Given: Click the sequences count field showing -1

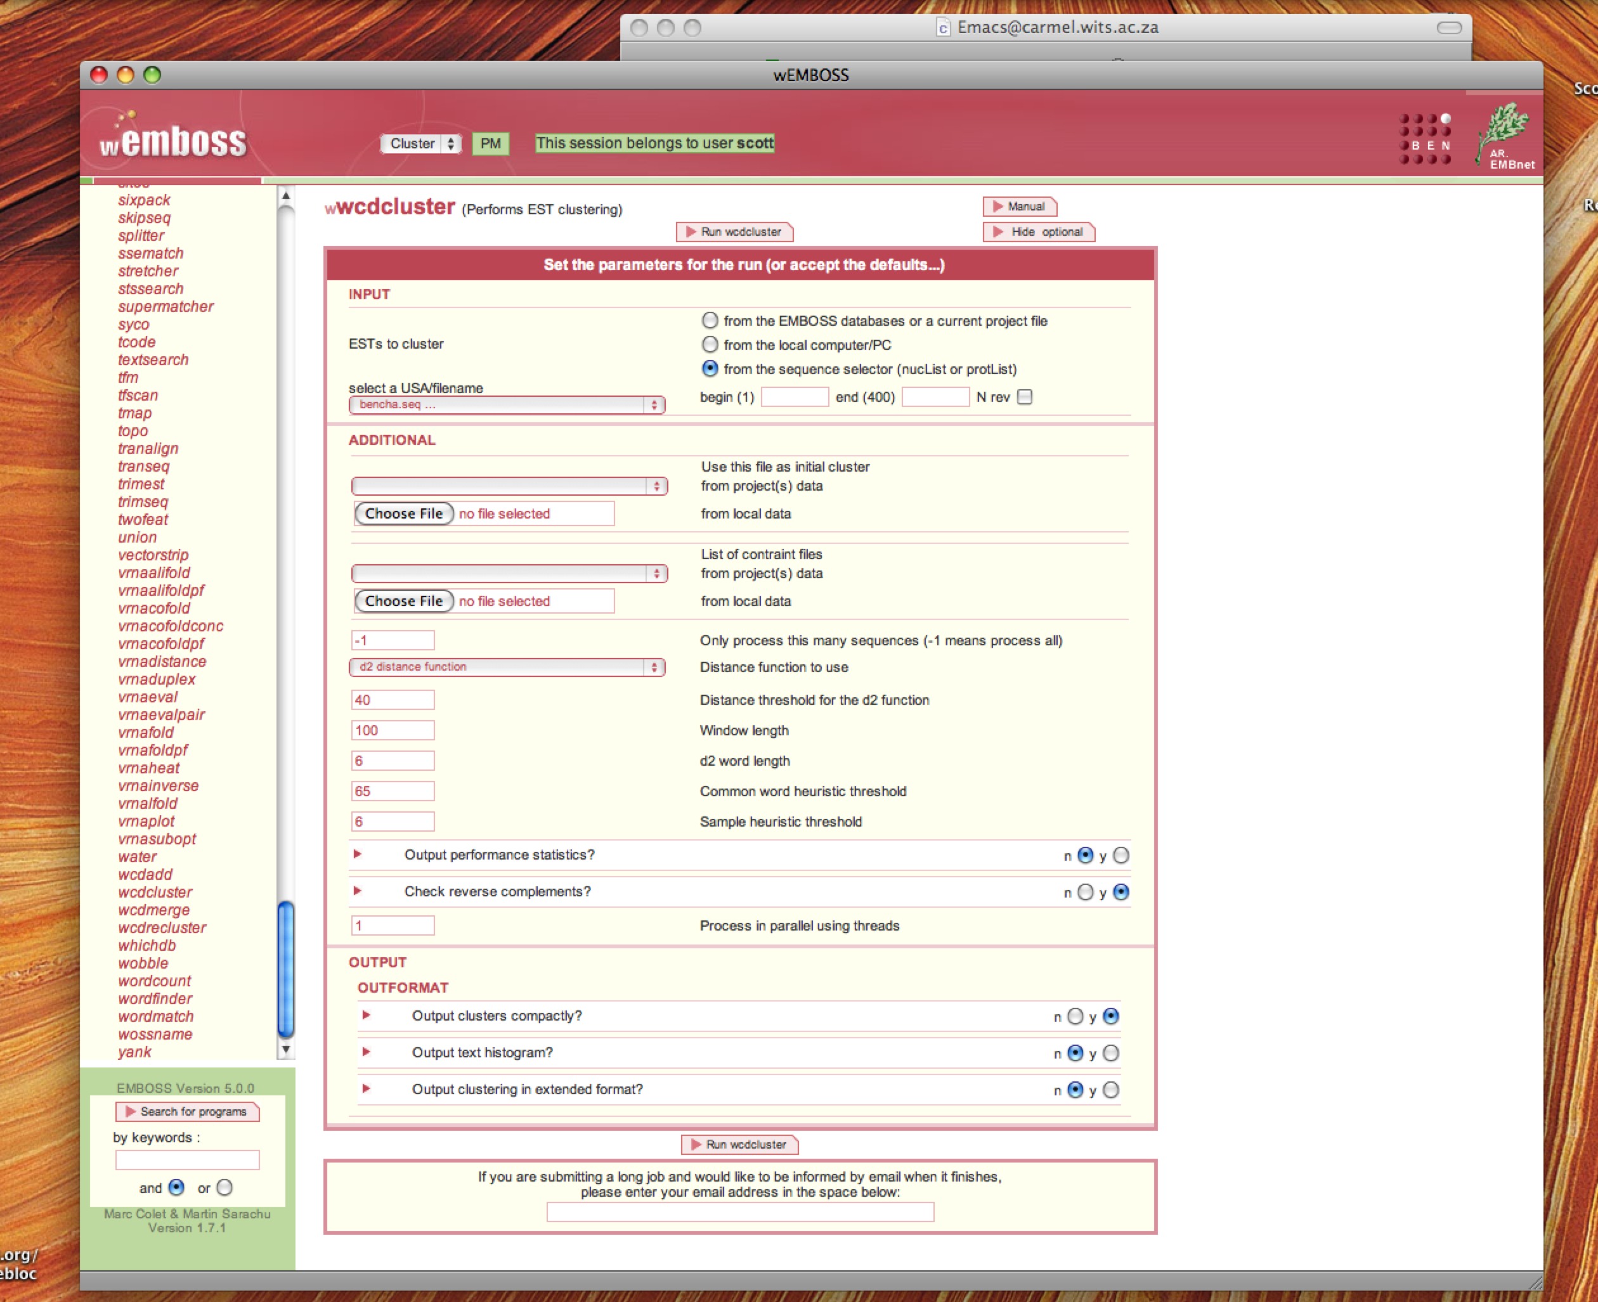Looking at the screenshot, I should pos(393,640).
